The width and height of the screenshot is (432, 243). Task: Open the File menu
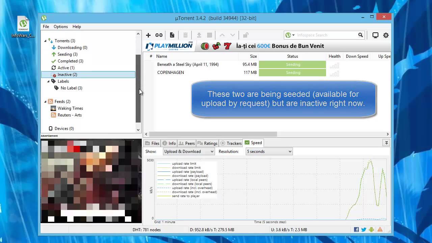click(46, 27)
